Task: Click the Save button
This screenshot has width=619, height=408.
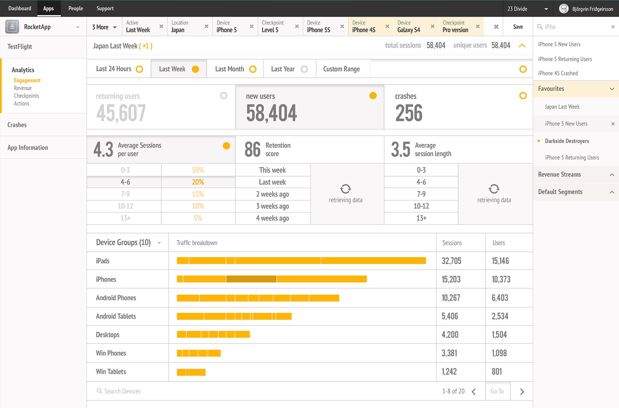Action: [518, 27]
